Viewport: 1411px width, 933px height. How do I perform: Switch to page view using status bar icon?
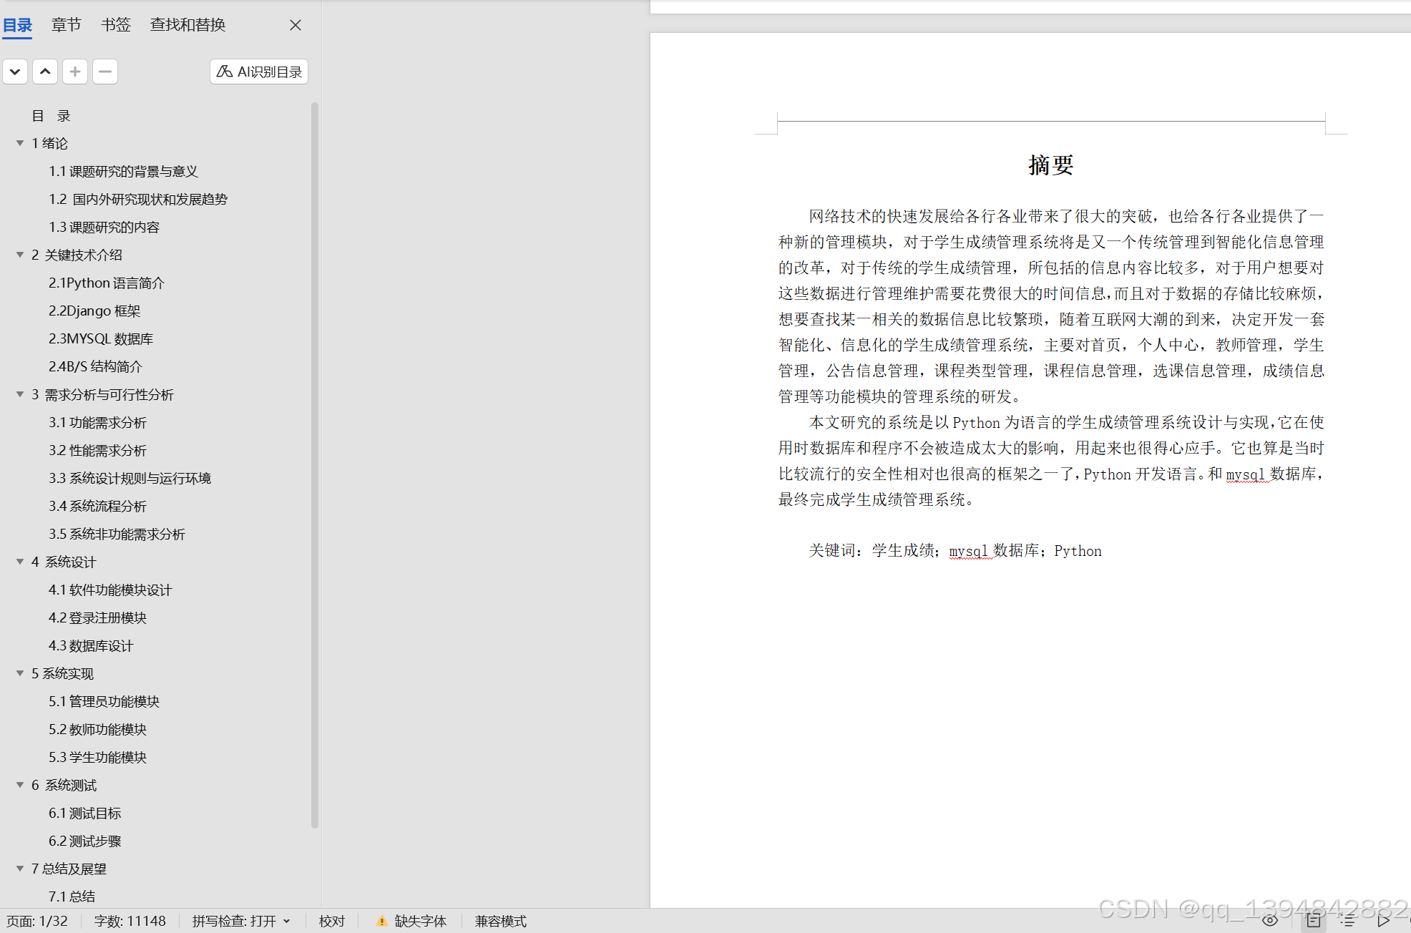[1313, 921]
